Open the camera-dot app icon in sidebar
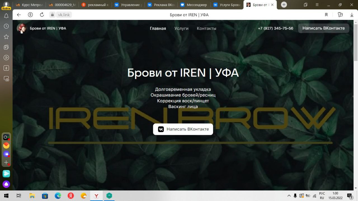The width and height of the screenshot is (358, 201). 6,137
